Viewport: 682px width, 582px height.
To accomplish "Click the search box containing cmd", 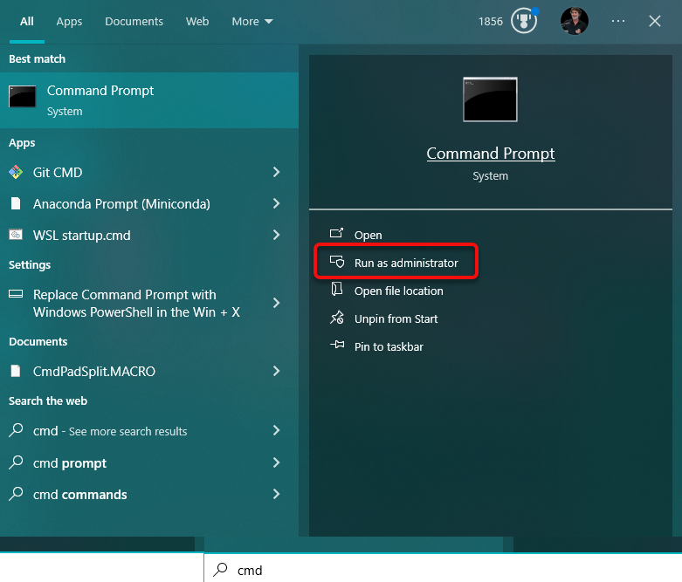I will point(437,570).
